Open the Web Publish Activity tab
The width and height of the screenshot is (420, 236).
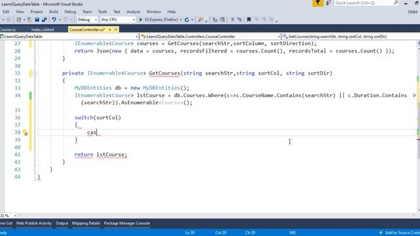[x=33, y=223]
